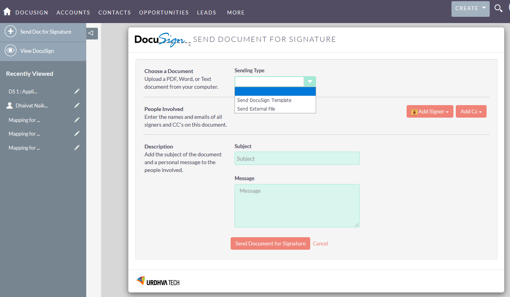Click the Recently Viewed heading
Screen dimensions: 510x297
[30, 74]
